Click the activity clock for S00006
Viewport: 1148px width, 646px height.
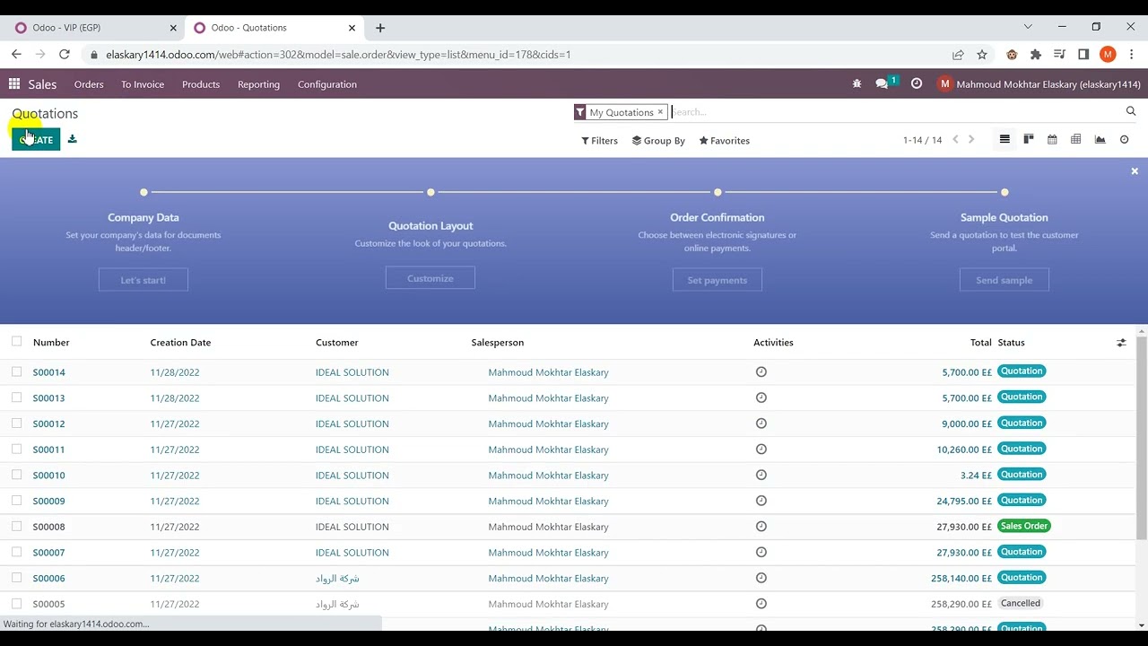(x=761, y=578)
